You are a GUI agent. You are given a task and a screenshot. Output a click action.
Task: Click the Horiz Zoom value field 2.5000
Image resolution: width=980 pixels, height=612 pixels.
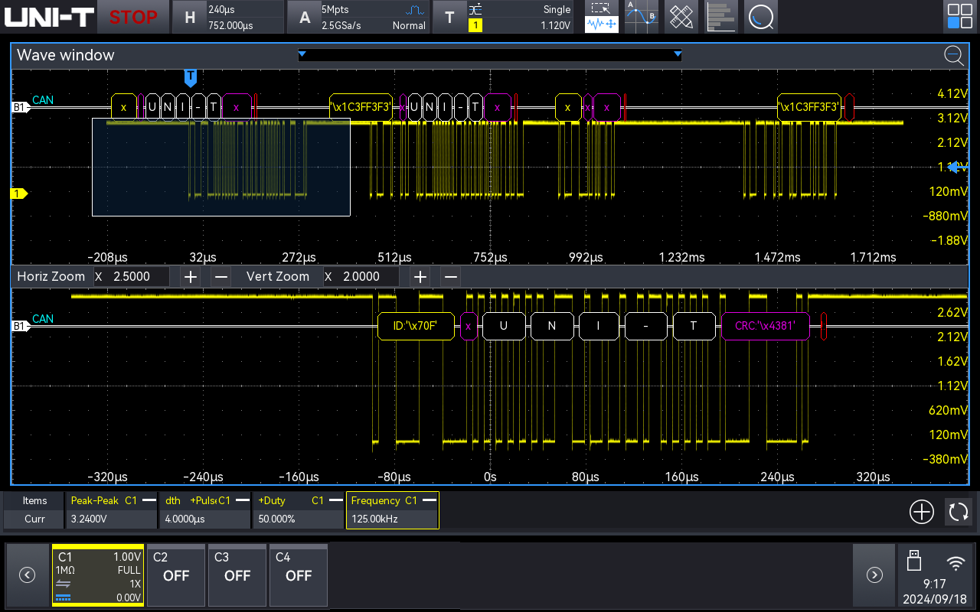(x=131, y=276)
